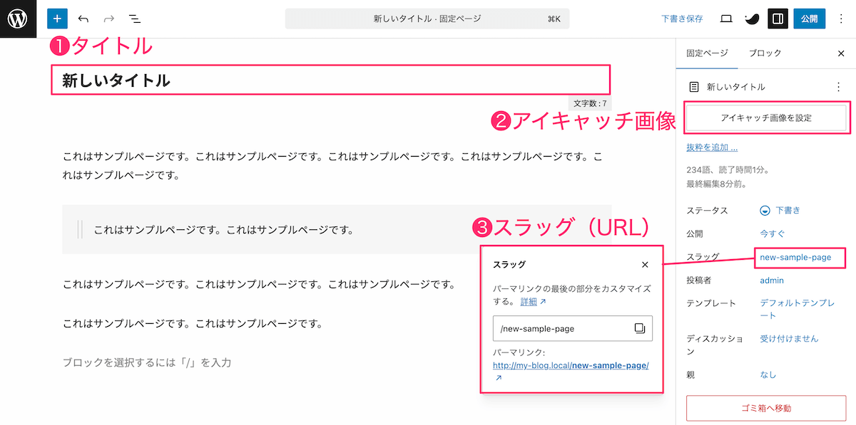Screen dimensions: 856x425
Task: Click the undo arrow icon
Action: [83, 19]
